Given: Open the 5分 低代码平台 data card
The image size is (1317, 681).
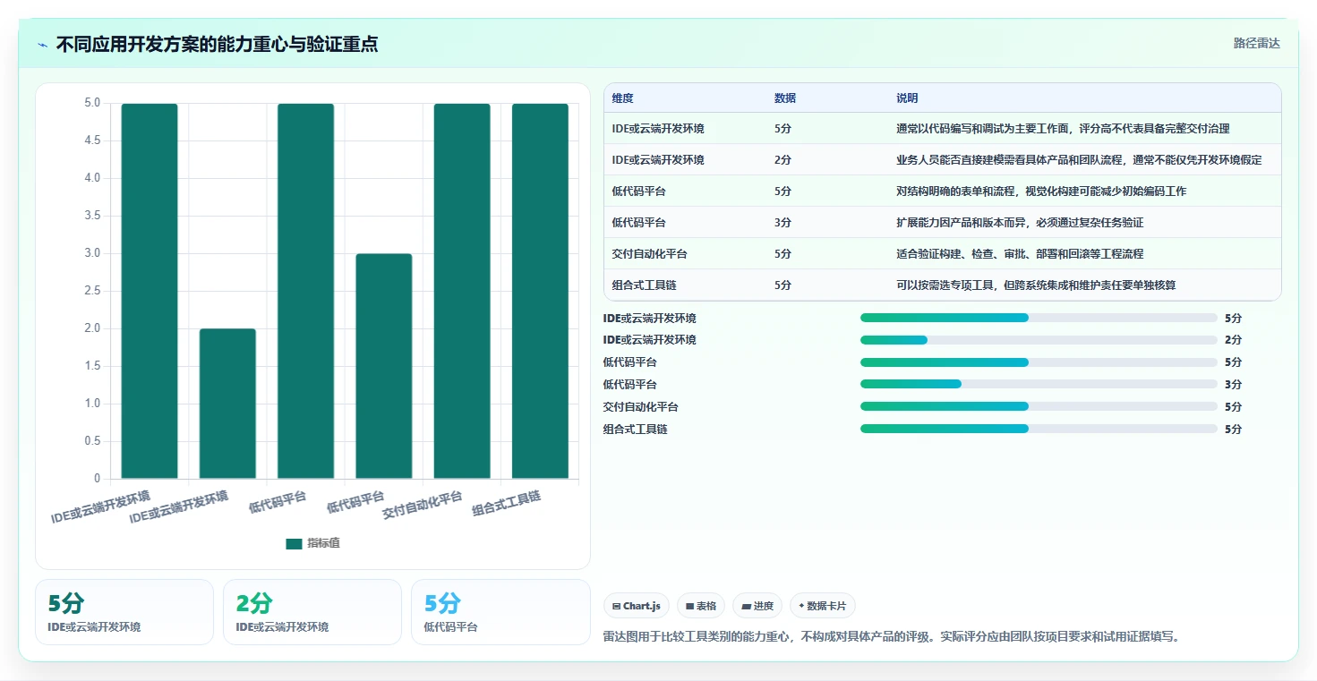Looking at the screenshot, I should point(500,612).
